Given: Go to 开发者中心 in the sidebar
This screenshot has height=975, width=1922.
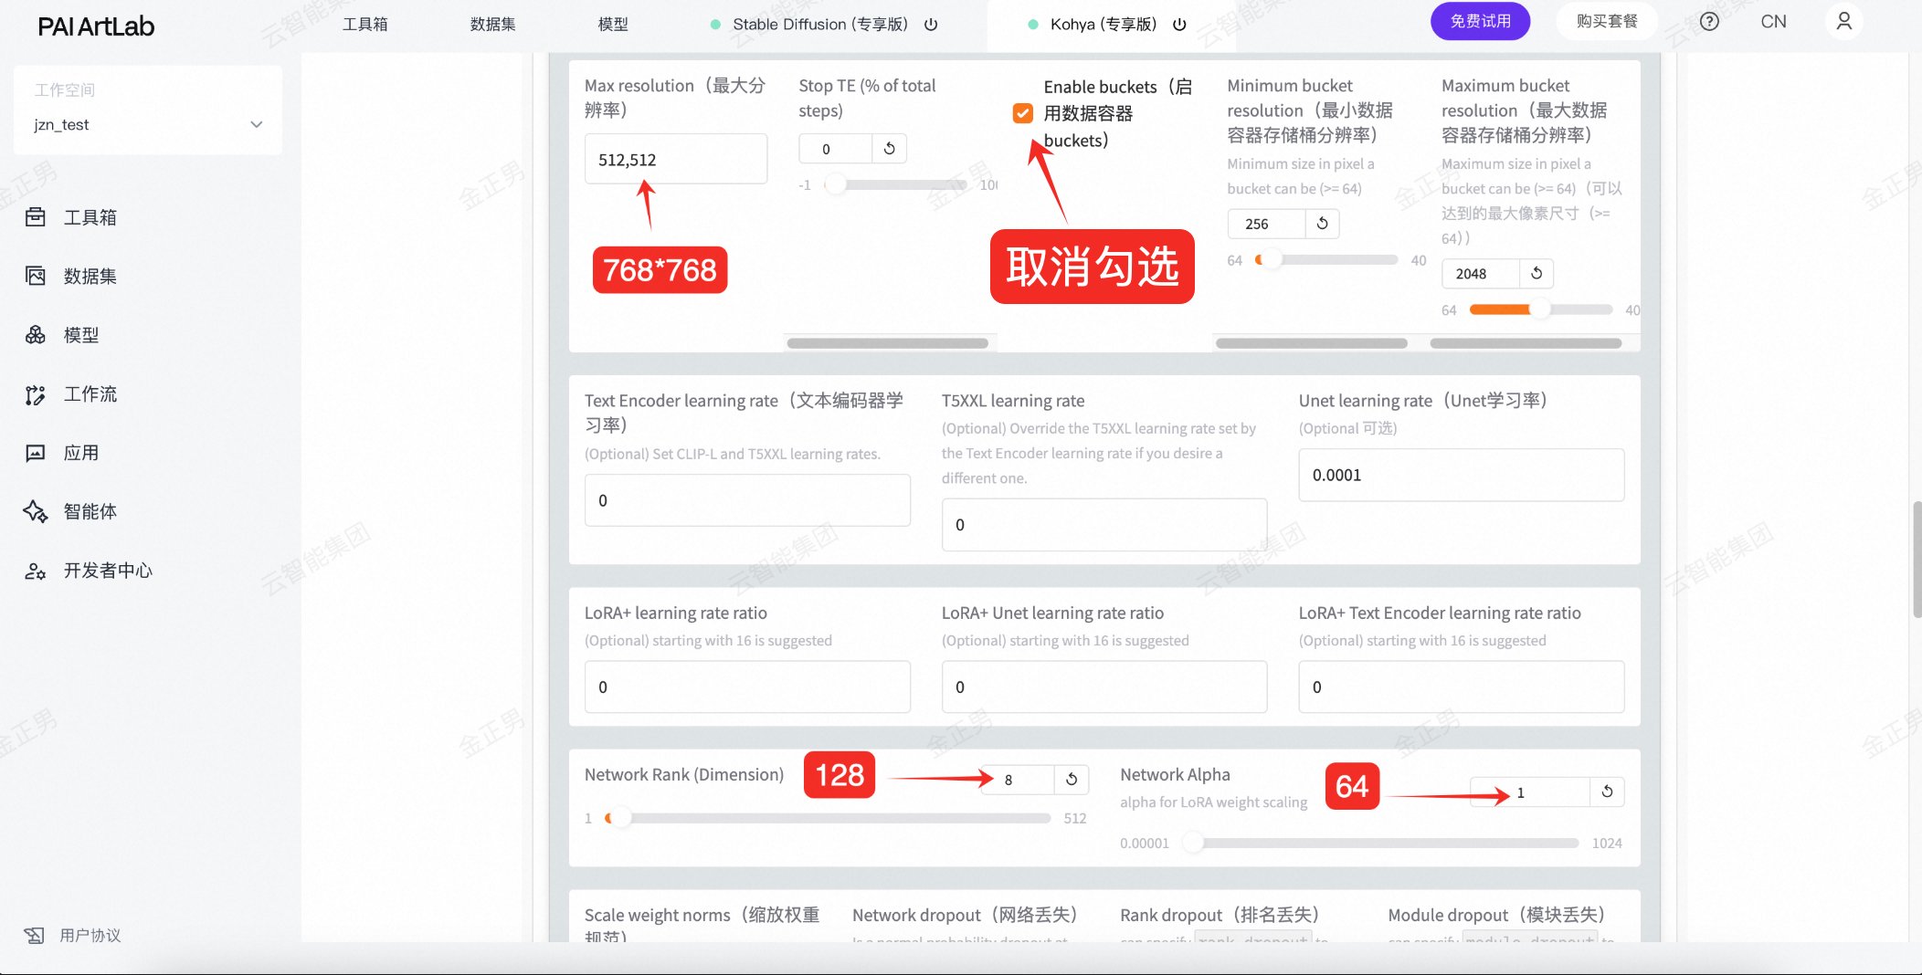Looking at the screenshot, I should click(108, 571).
